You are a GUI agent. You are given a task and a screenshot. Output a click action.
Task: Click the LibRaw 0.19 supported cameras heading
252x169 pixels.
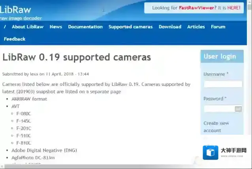(x=77, y=57)
